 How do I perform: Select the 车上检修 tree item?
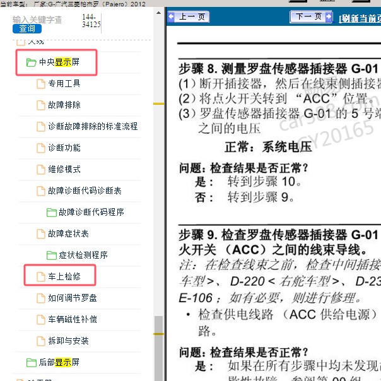click(x=64, y=276)
